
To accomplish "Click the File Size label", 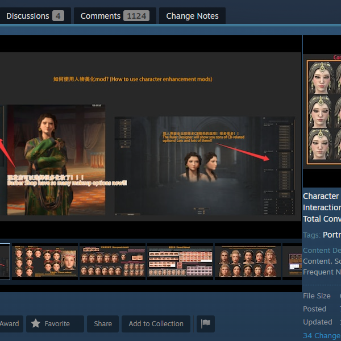I will (x=317, y=296).
